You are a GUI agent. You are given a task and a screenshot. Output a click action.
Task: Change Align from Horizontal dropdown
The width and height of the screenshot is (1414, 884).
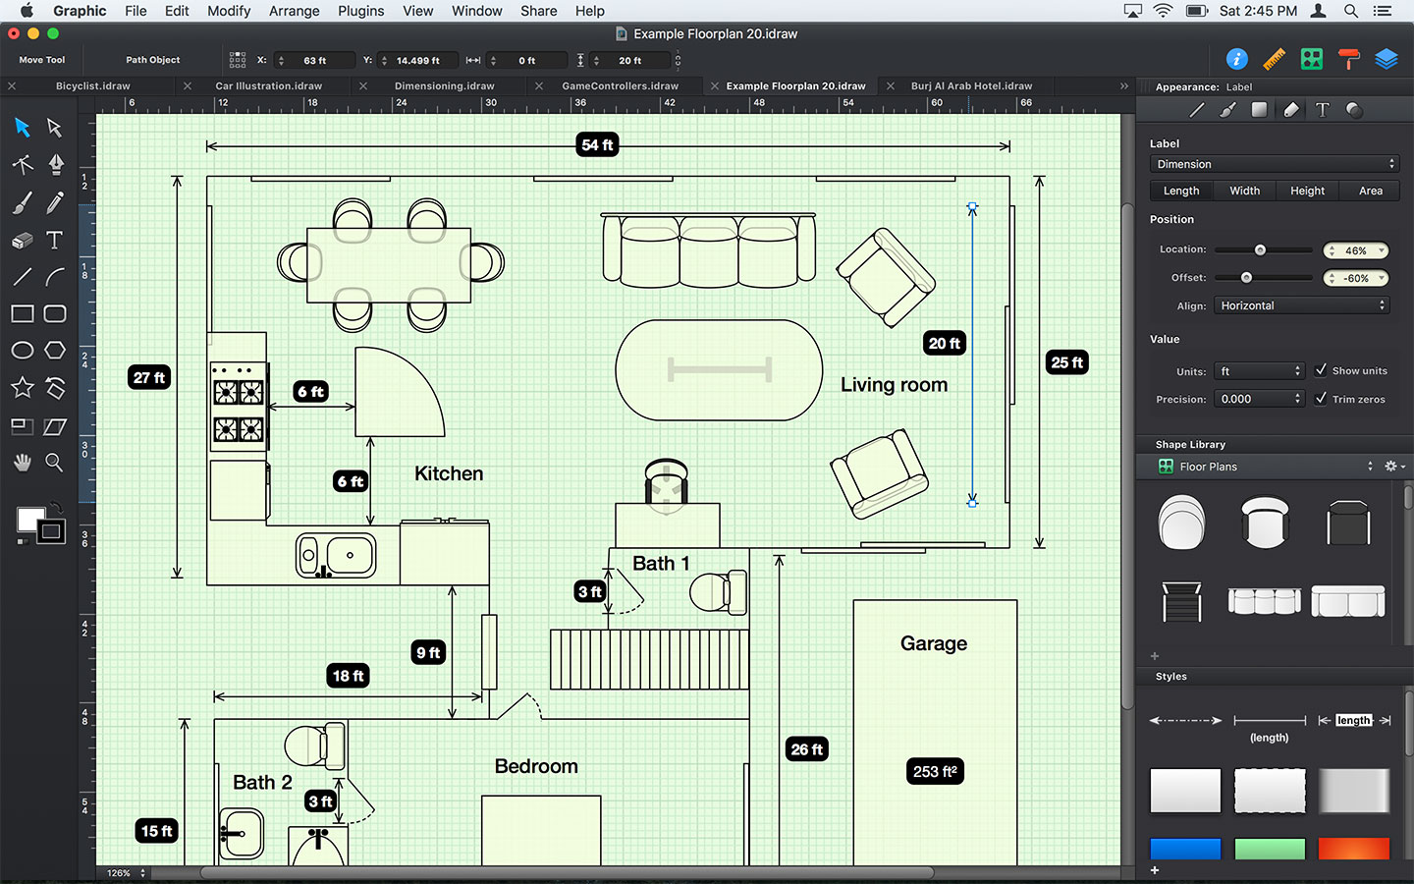tap(1301, 305)
